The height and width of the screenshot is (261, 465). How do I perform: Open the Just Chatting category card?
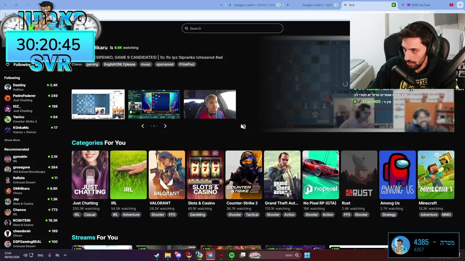pos(90,175)
